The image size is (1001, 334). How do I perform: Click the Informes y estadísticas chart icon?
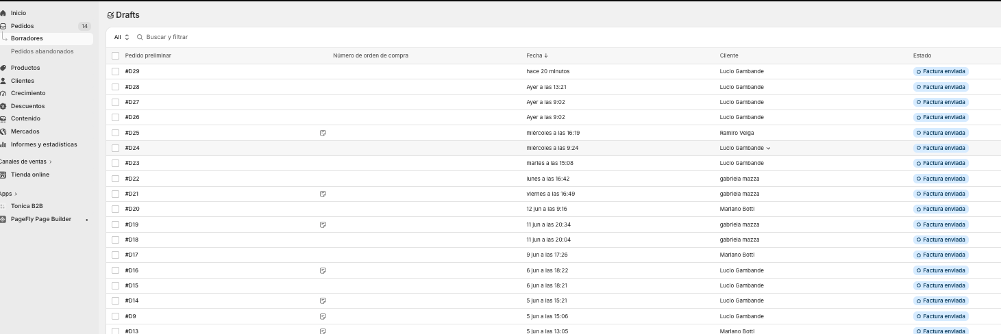tap(3, 144)
